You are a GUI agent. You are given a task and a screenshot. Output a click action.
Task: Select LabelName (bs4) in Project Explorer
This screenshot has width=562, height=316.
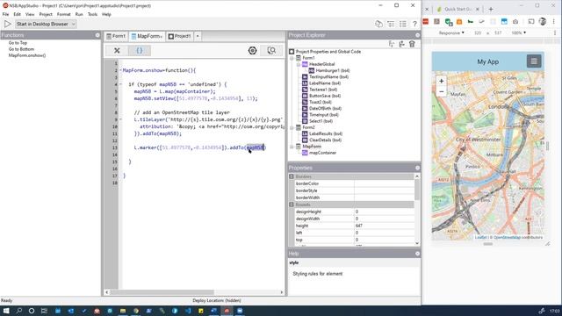pyautogui.click(x=325, y=83)
